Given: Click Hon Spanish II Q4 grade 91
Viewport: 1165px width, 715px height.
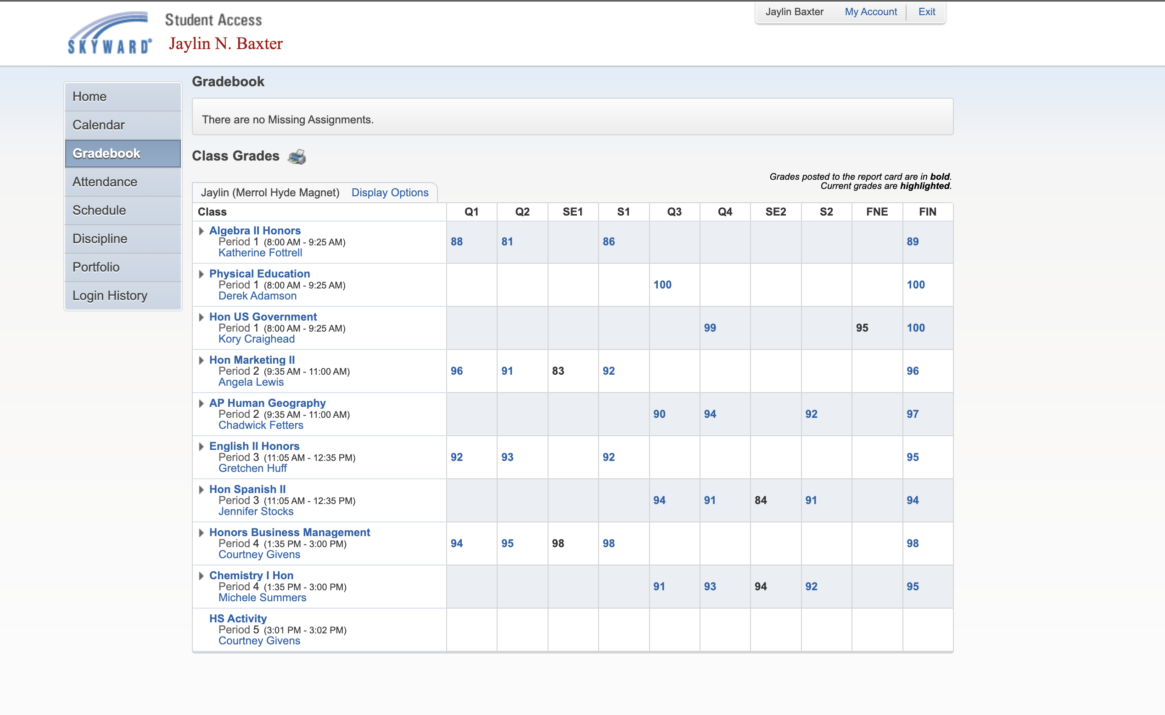Looking at the screenshot, I should point(710,500).
